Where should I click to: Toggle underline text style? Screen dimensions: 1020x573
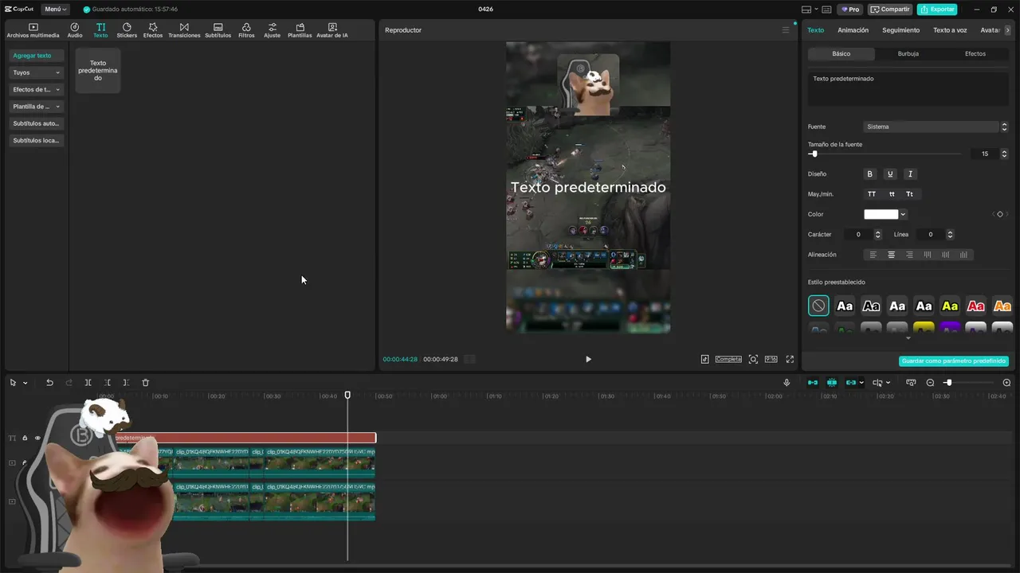click(890, 173)
